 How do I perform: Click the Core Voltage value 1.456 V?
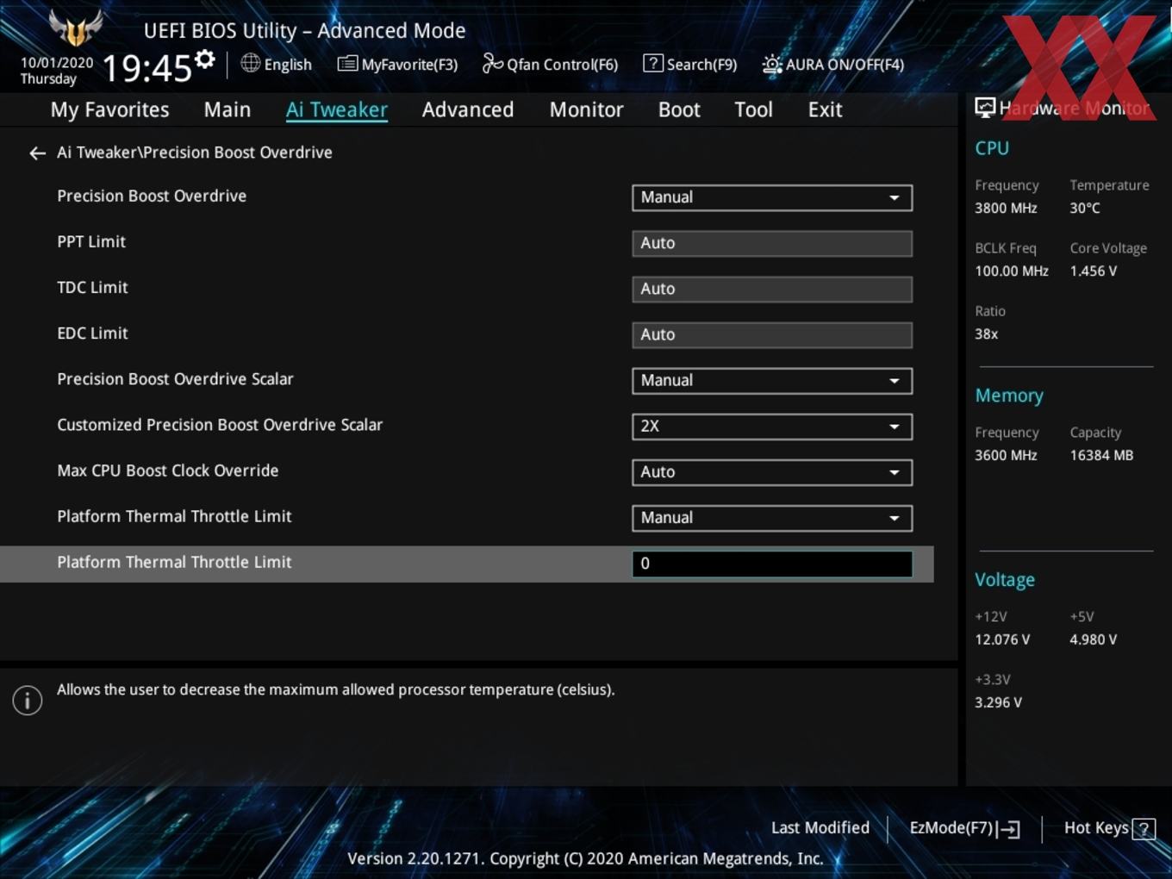pyautogui.click(x=1094, y=271)
